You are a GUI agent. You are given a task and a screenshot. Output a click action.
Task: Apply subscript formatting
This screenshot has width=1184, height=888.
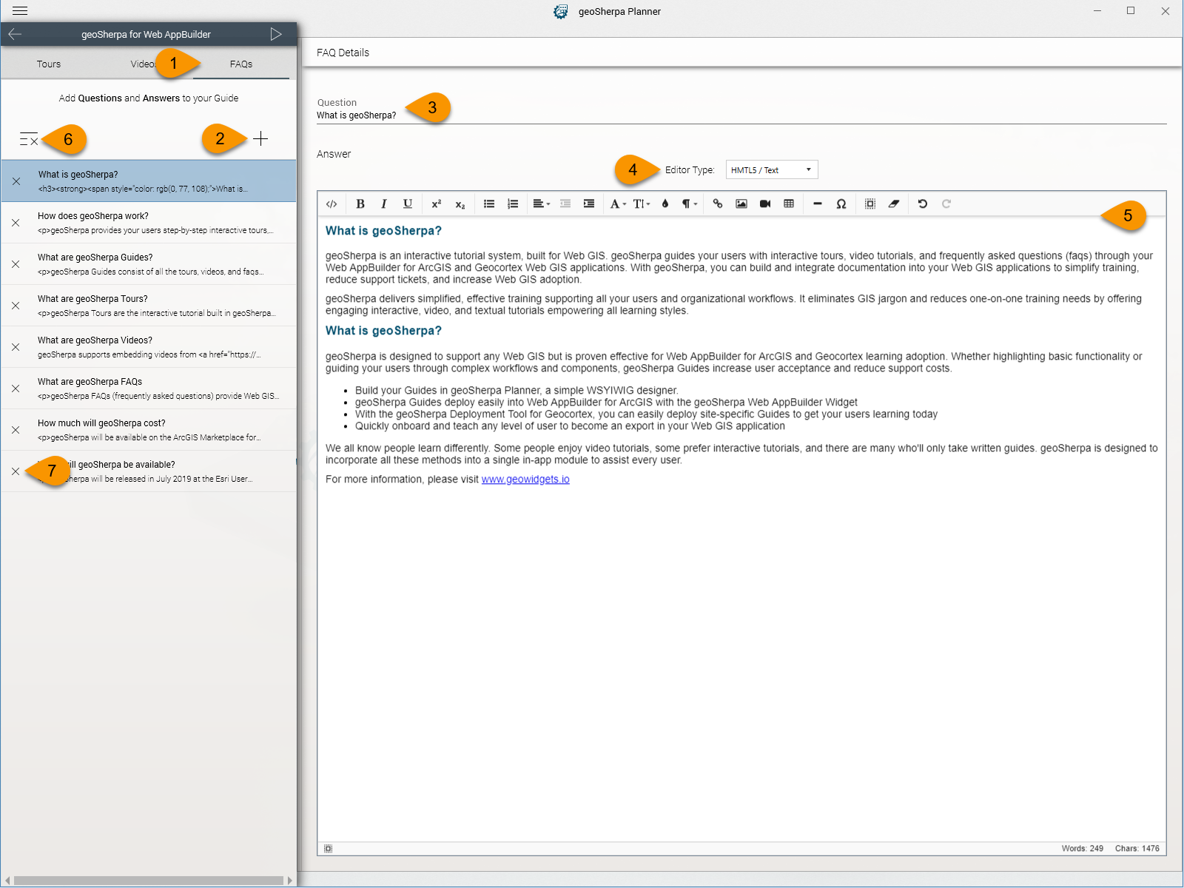click(460, 204)
